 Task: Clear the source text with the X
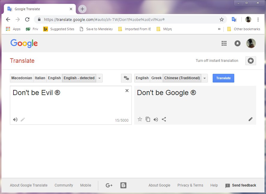(x=127, y=91)
